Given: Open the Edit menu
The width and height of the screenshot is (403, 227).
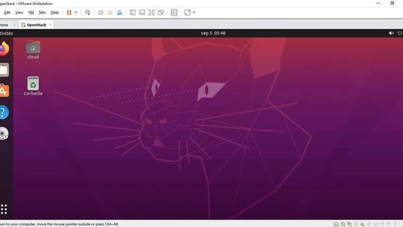Looking at the screenshot, I should 7,13.
